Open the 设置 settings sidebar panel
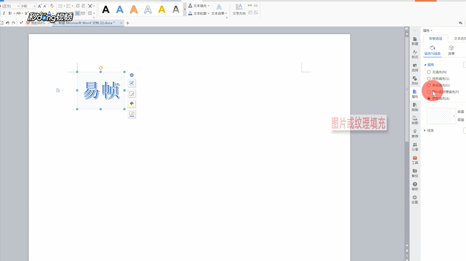Image resolution: width=466 pixels, height=261 pixels. pyautogui.click(x=415, y=200)
